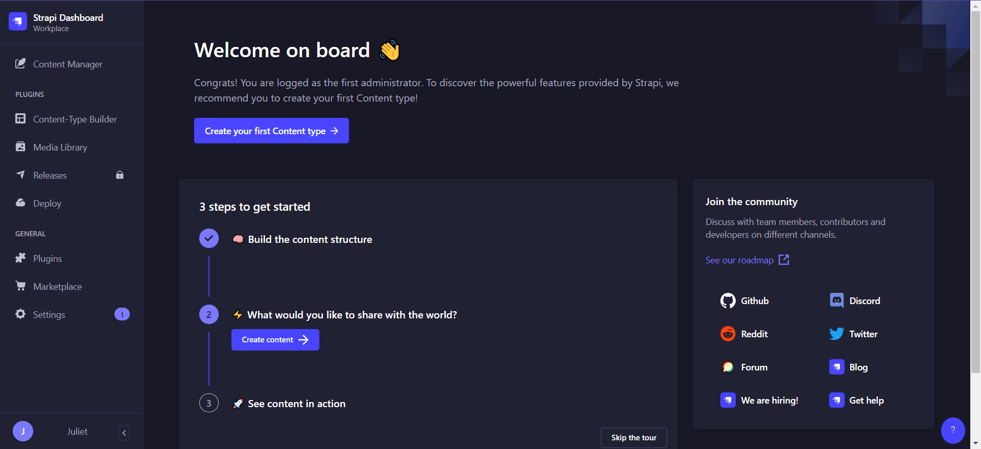
Task: Click the Get help icon
Action: tap(837, 400)
